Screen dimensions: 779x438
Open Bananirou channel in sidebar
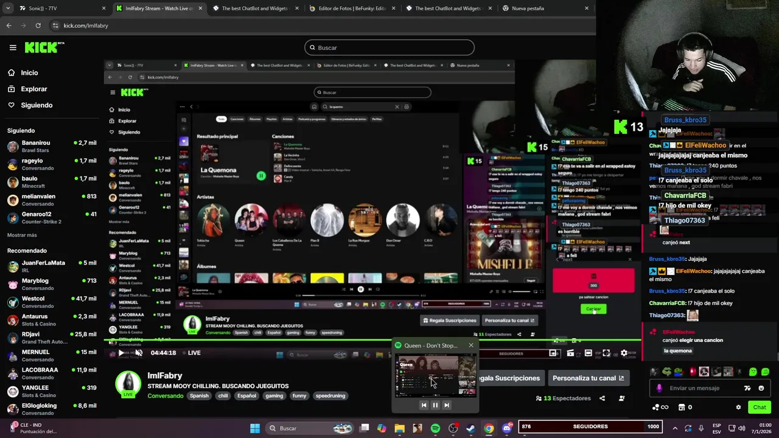52,146
